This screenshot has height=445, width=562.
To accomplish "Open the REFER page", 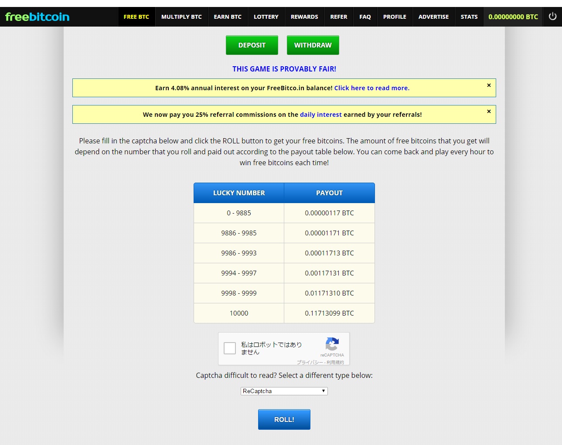I will (339, 17).
